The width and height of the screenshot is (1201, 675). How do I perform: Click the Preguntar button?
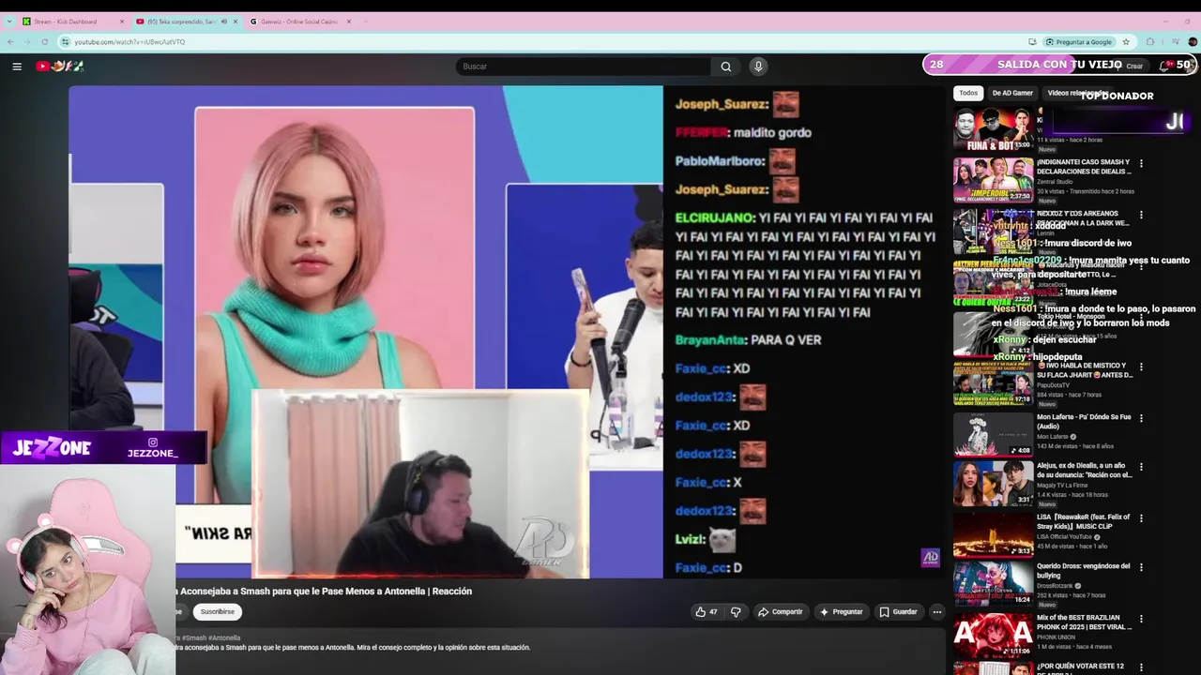841,612
